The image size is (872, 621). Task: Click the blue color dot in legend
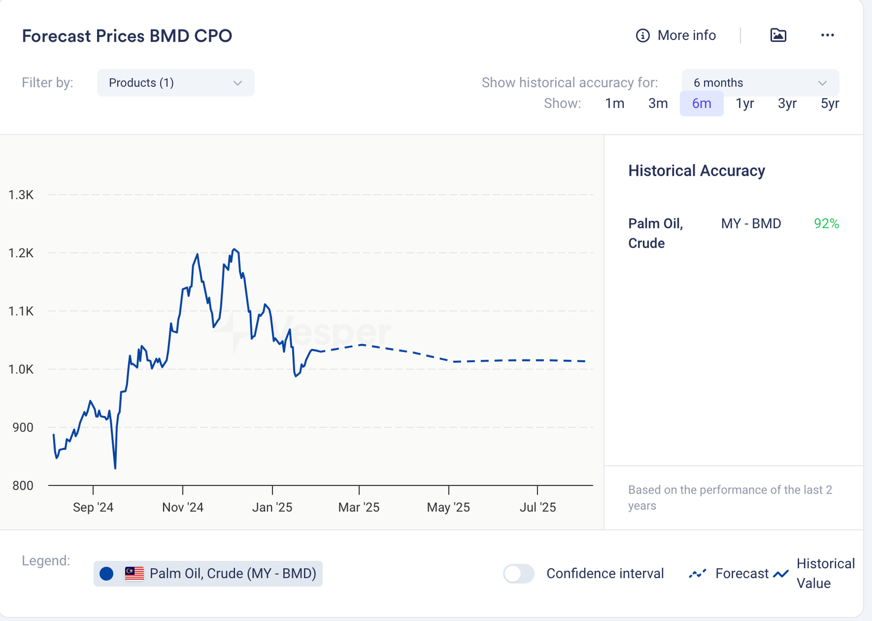click(107, 574)
